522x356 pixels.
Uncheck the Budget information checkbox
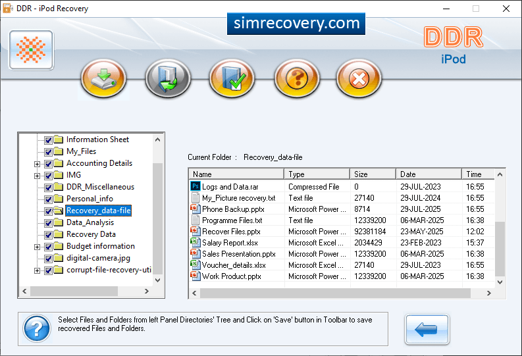coord(48,247)
